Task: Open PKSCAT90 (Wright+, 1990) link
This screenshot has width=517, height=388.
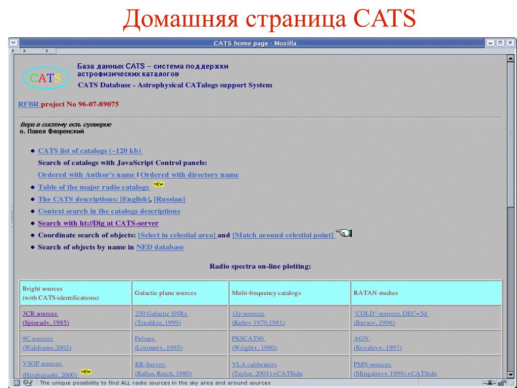Action: [255, 343]
